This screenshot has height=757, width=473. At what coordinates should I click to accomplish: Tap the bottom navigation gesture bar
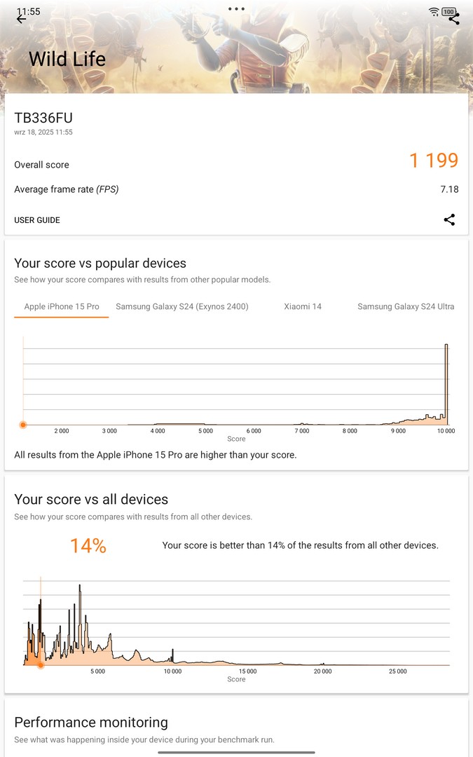[x=236, y=752]
